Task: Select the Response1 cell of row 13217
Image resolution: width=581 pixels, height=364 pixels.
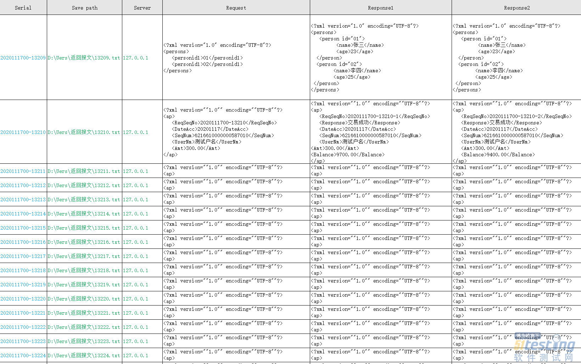Action: click(x=381, y=256)
